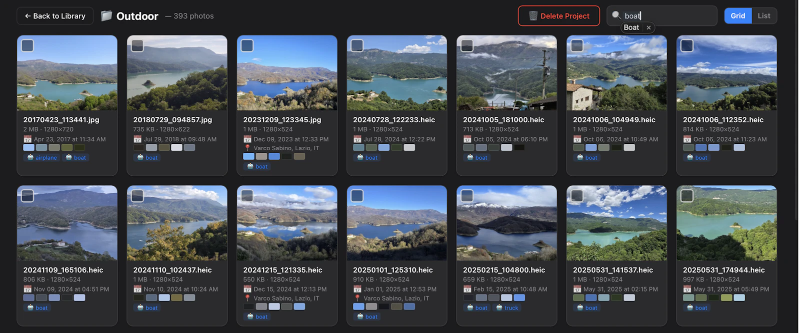Select checkbox on 20170423_113441.jpg
This screenshot has width=800, height=333.
(27, 46)
